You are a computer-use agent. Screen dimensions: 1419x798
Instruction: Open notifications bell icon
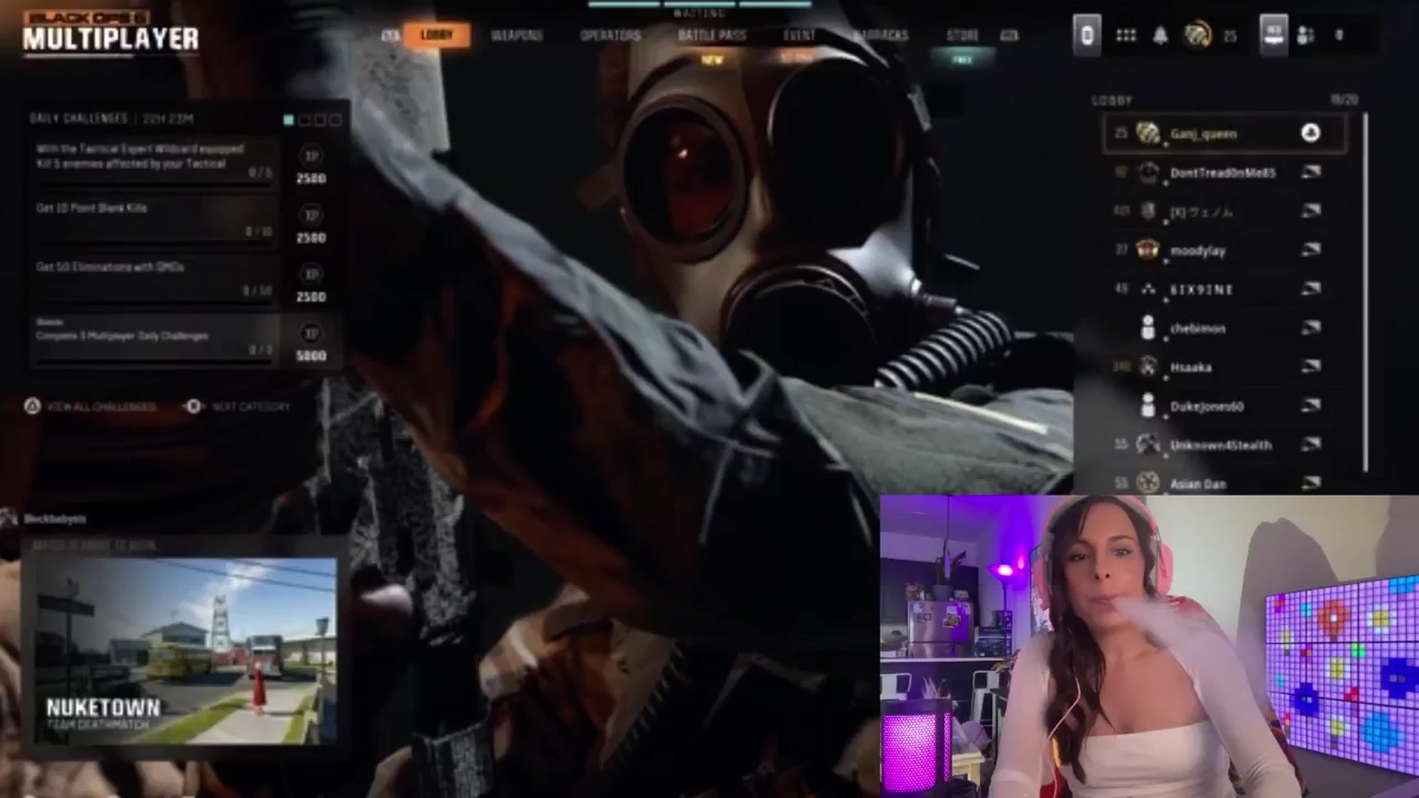[1160, 35]
